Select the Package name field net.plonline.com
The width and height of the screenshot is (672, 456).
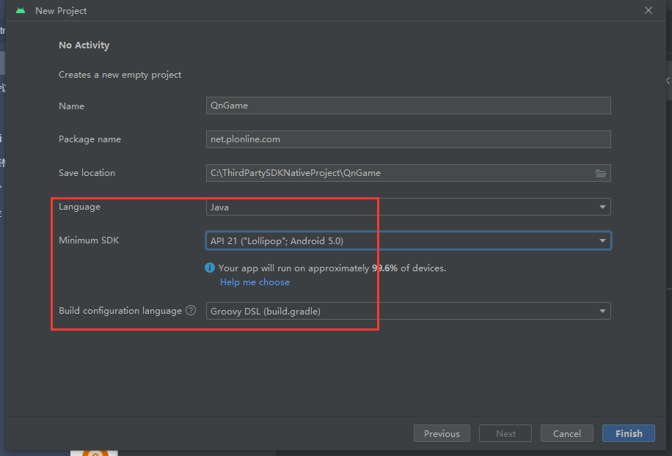[408, 139]
